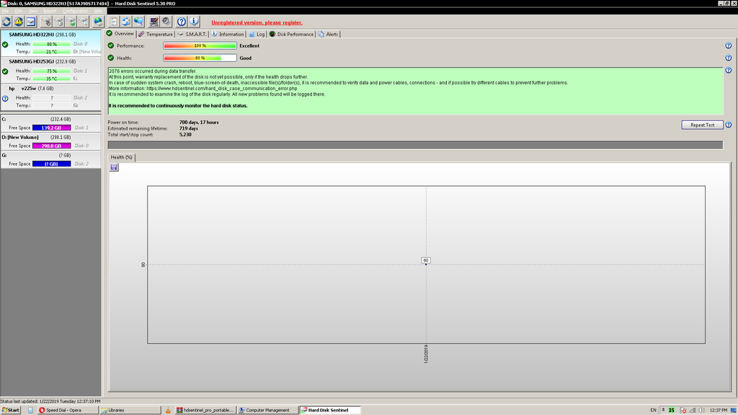Open the Report menu
This screenshot has height=415, width=738.
pos(50,11)
